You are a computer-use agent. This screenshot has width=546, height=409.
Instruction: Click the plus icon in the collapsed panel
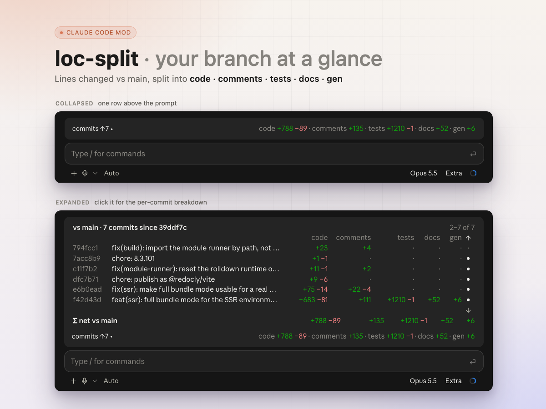pyautogui.click(x=74, y=173)
